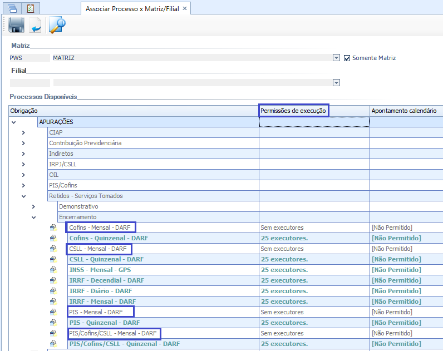Open the Matriz dropdown list

[x=336, y=58]
